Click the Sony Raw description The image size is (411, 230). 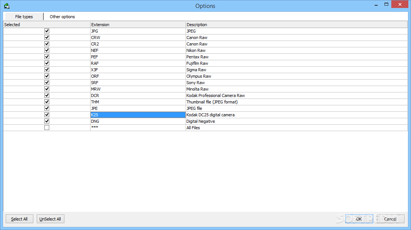tap(195, 83)
